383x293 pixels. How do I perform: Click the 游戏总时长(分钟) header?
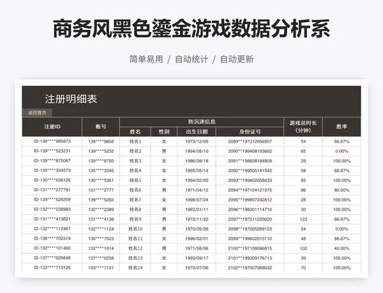303,127
